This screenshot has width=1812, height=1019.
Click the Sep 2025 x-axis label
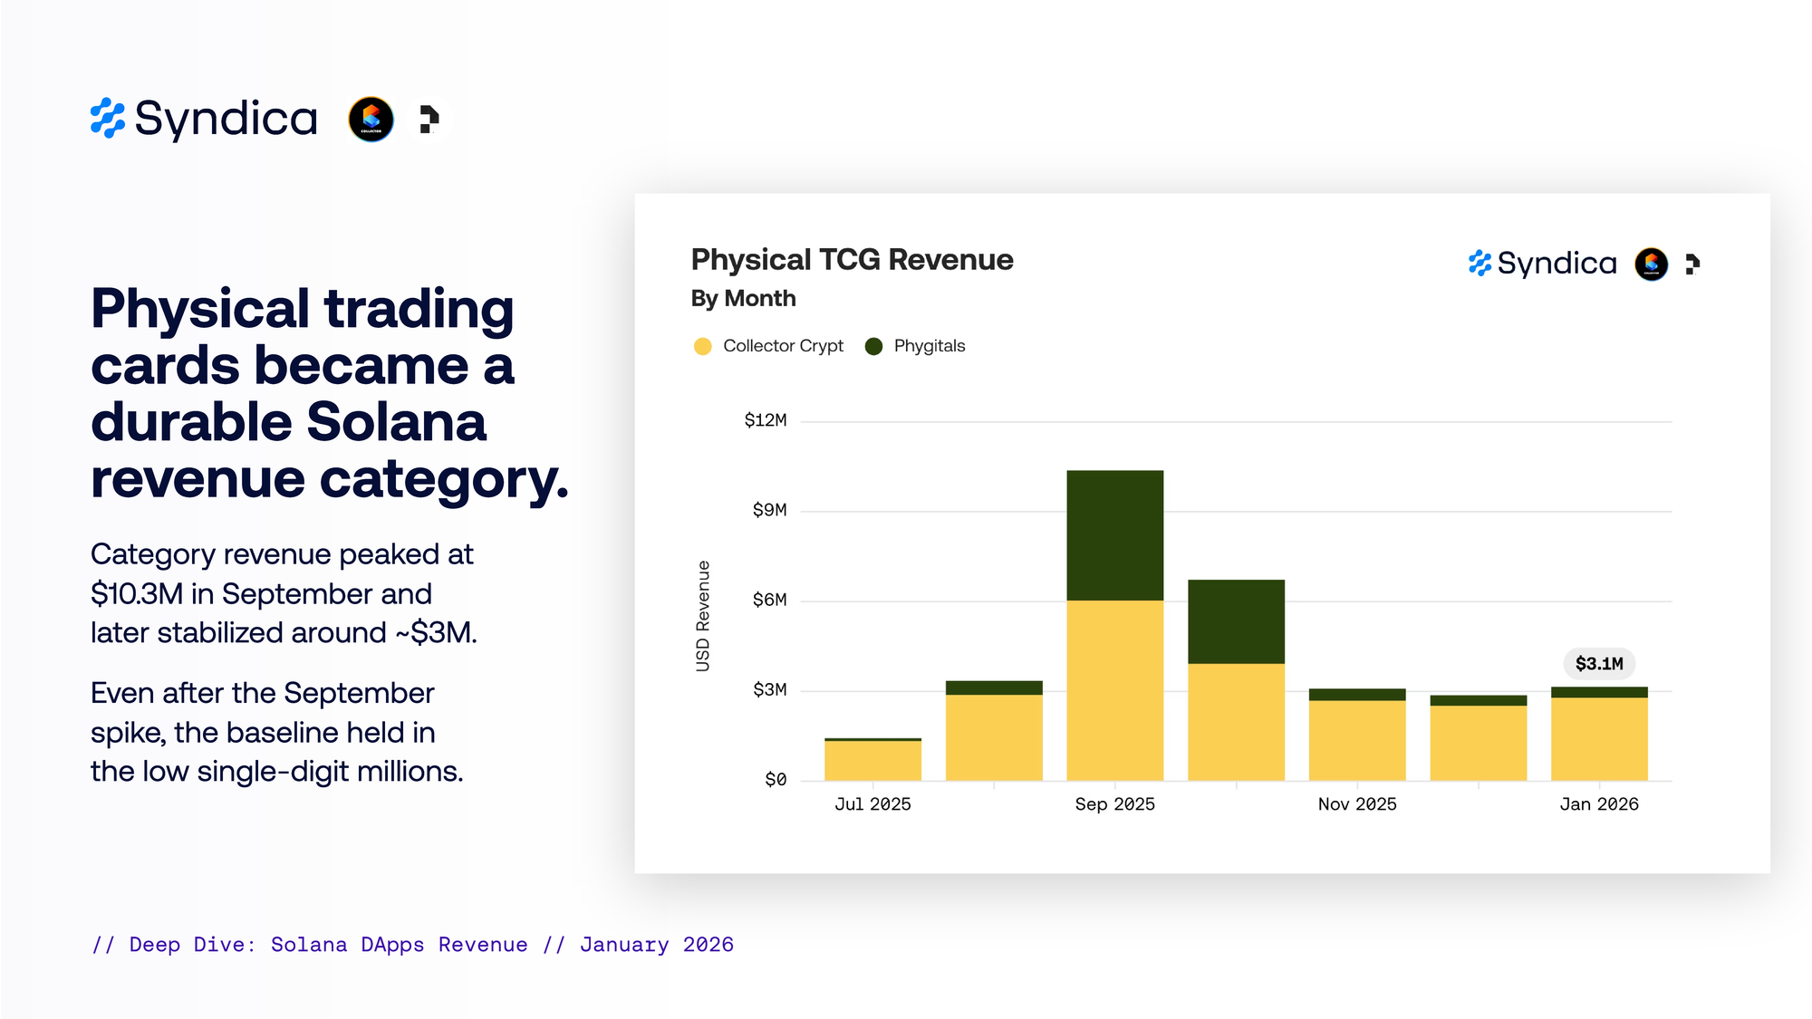click(1114, 804)
